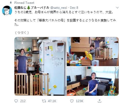The image size is (121, 106).
Task: Open the large kitchen photo with refrigerator
Action: click(40, 66)
